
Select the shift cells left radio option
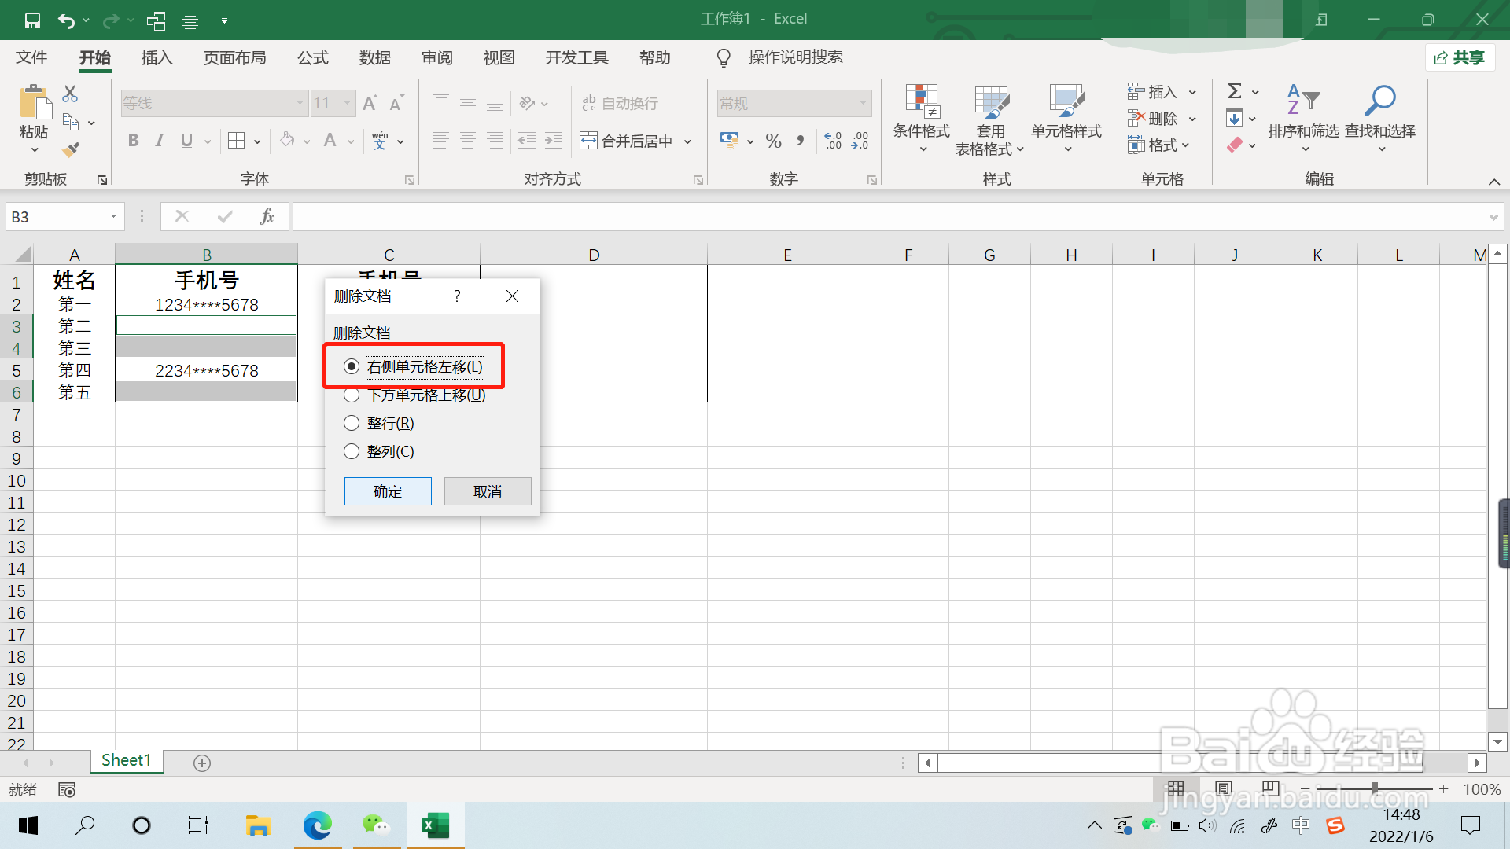coord(352,366)
